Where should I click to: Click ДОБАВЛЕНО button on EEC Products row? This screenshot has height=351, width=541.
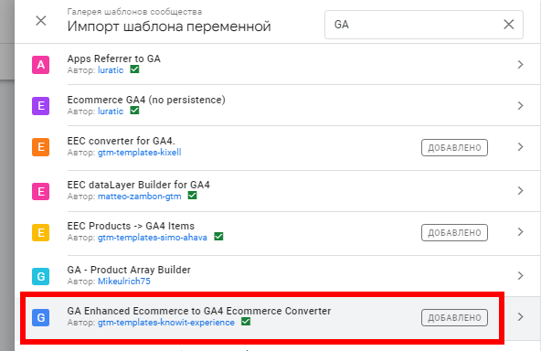tap(454, 232)
